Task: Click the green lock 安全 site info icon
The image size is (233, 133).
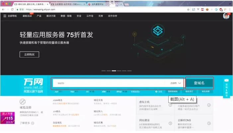Action: 17,10
